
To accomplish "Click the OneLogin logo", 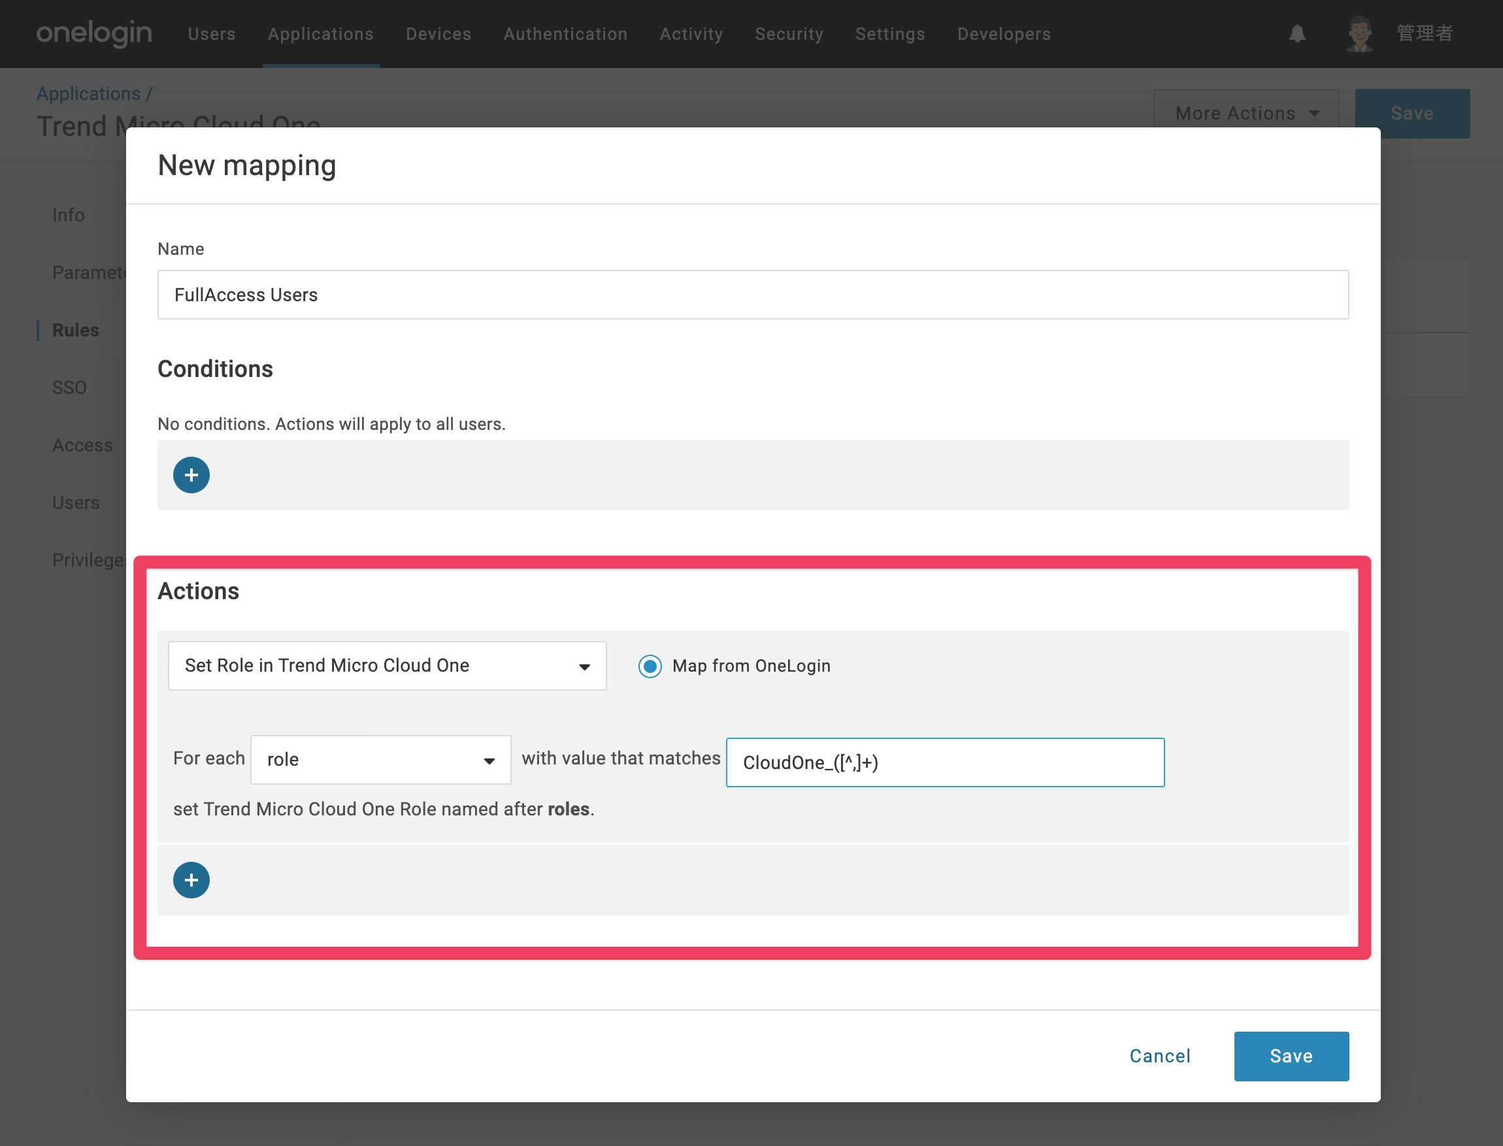I will (x=94, y=33).
